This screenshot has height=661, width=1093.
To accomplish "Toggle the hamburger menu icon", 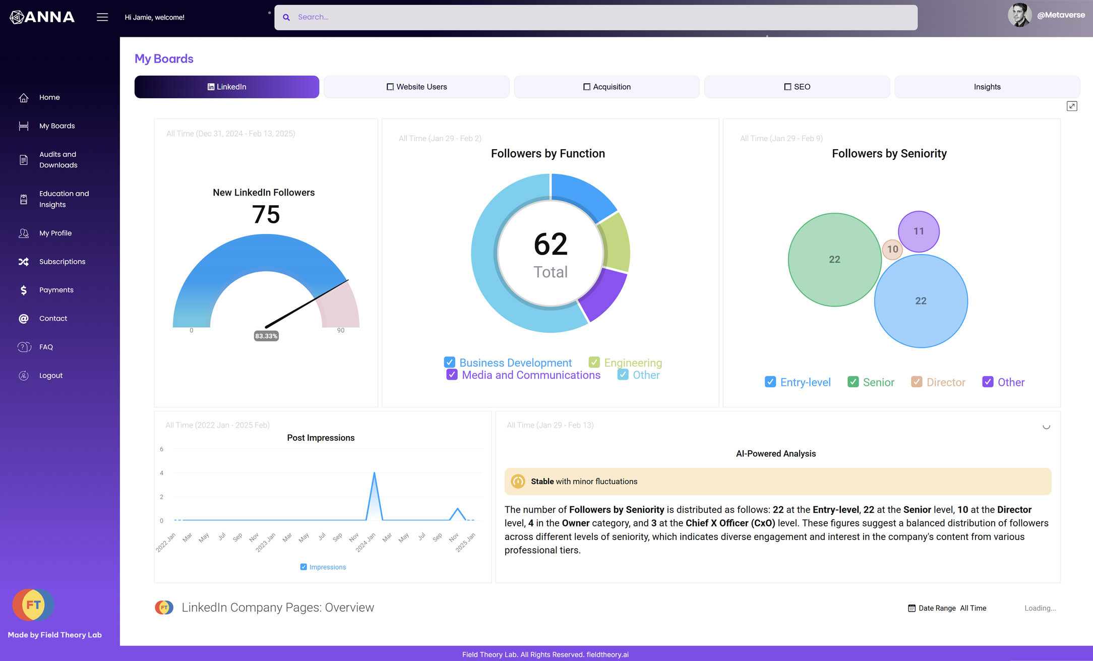I will point(102,17).
